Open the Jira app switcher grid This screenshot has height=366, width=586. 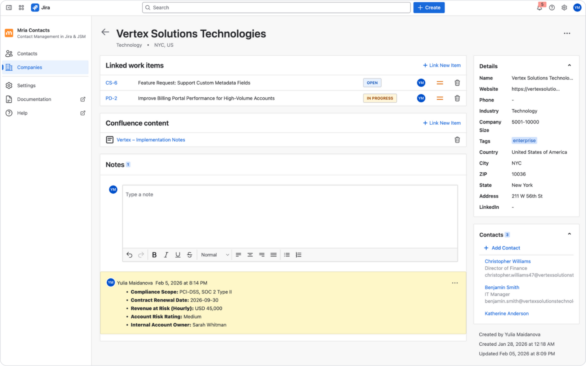(22, 8)
